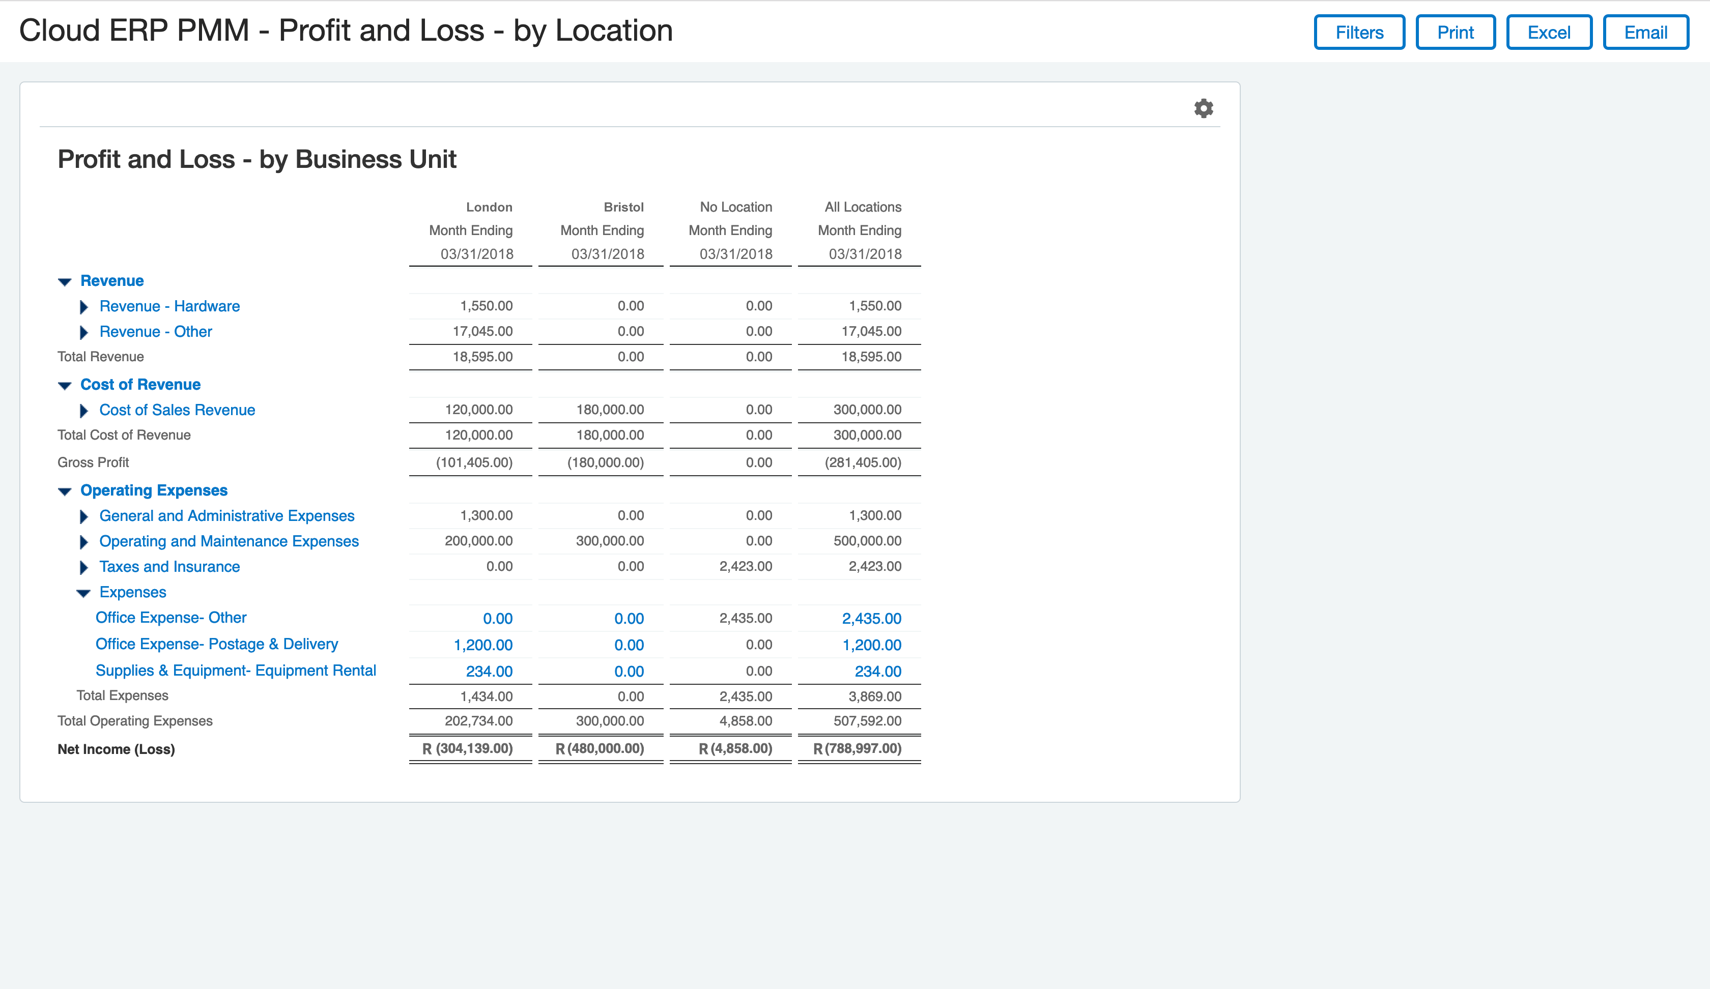
Task: Drill into Bristol Office Expense- Other 0.00
Action: click(x=629, y=619)
